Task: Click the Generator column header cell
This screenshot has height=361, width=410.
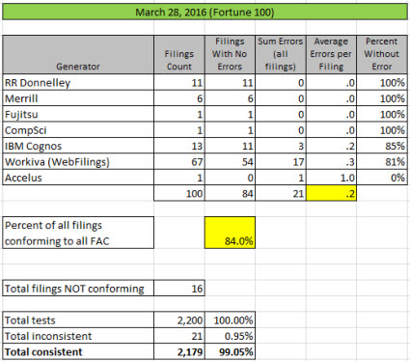Action: pyautogui.click(x=78, y=55)
